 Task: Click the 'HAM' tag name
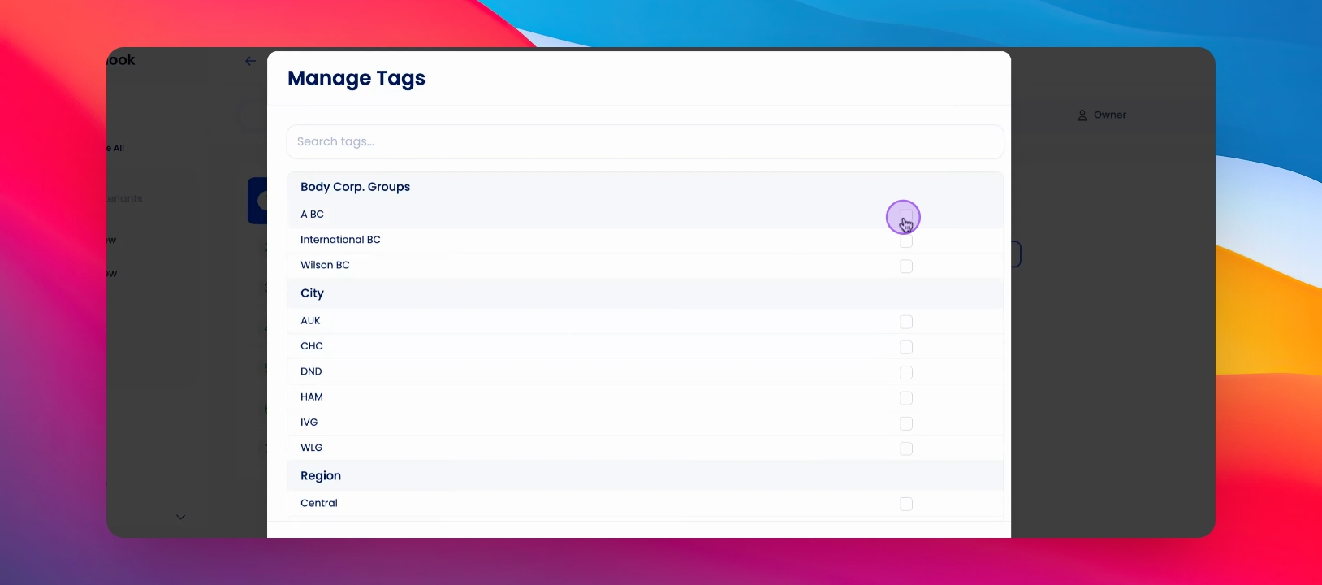(312, 397)
